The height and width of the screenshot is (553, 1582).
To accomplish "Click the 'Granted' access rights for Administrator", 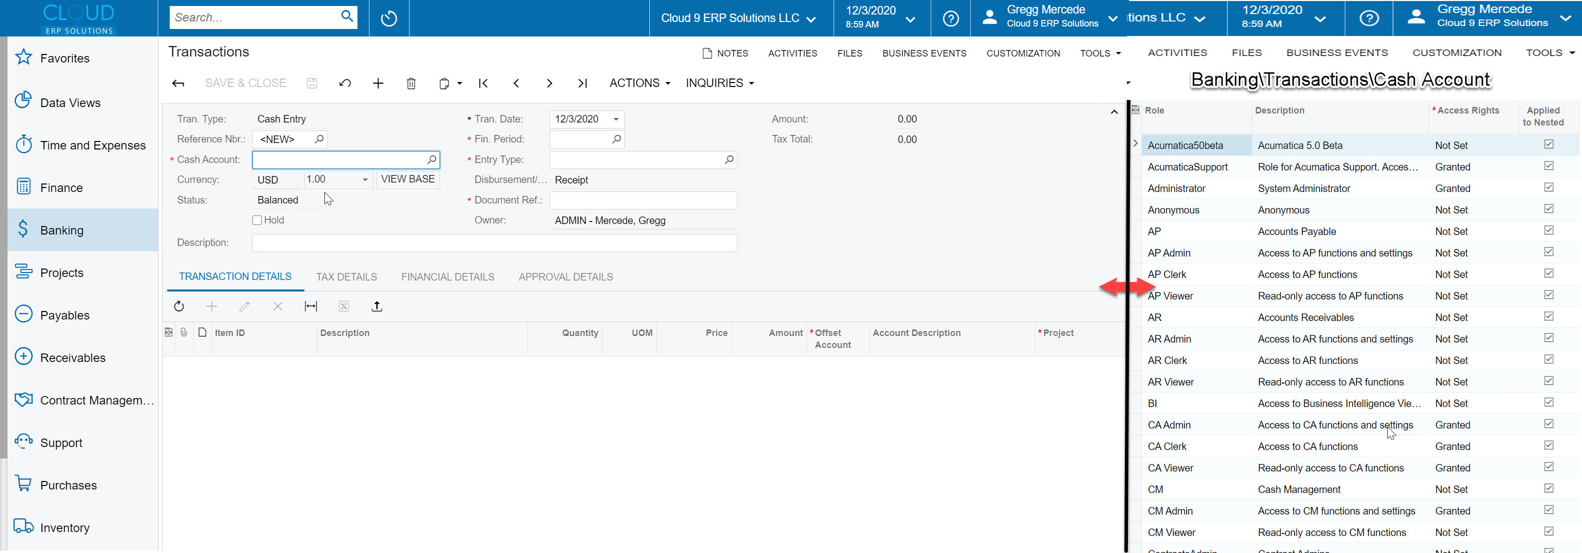I will pyautogui.click(x=1452, y=189).
